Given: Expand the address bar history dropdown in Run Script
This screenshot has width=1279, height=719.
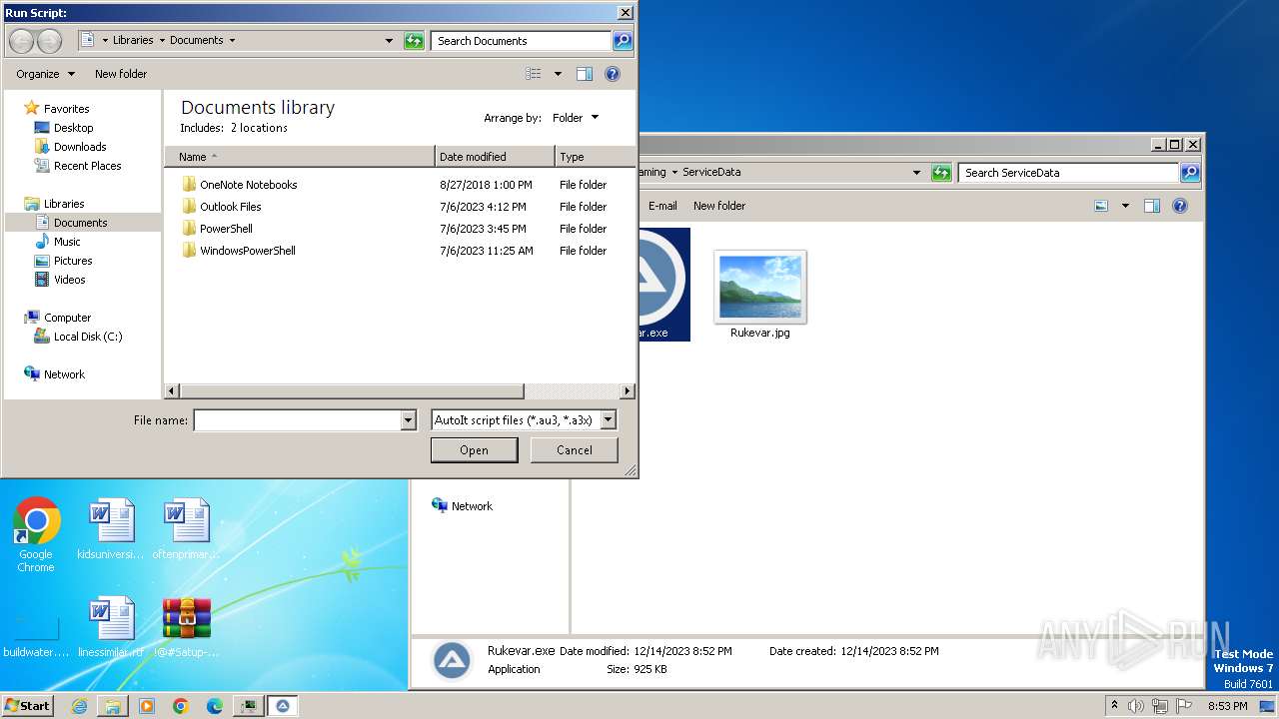Looking at the screenshot, I should [x=389, y=41].
